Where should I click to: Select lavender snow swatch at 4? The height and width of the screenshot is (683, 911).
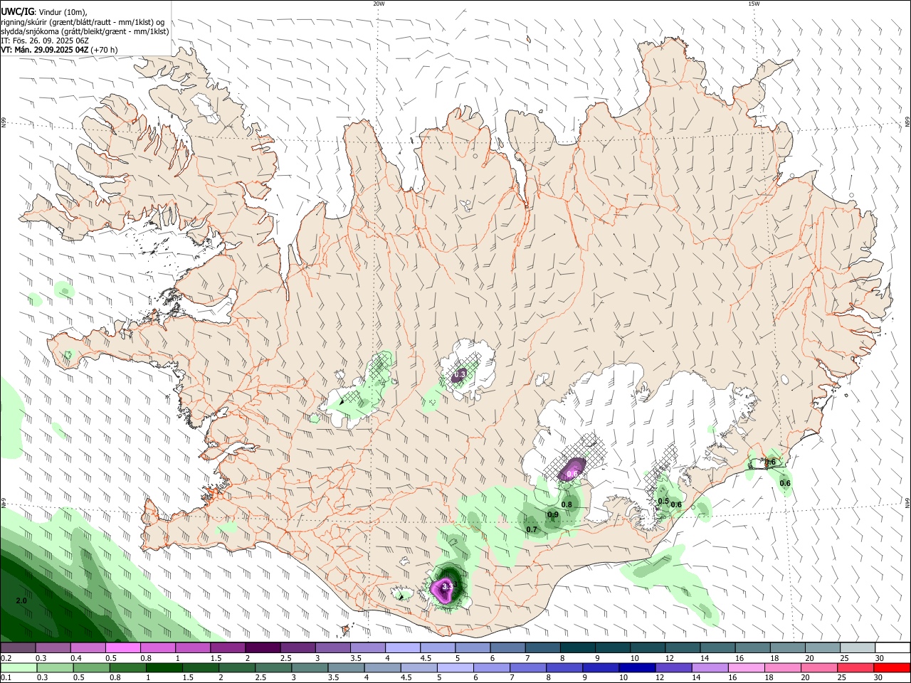[x=403, y=648]
